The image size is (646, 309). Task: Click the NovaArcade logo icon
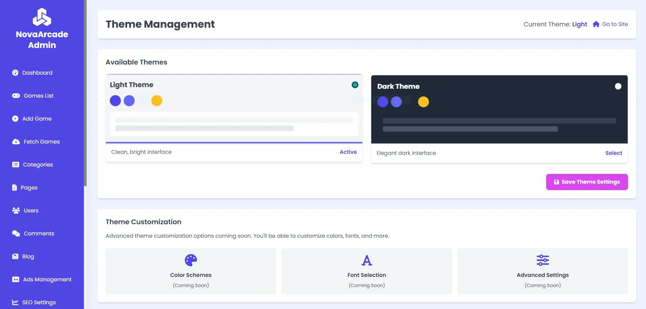click(42, 17)
